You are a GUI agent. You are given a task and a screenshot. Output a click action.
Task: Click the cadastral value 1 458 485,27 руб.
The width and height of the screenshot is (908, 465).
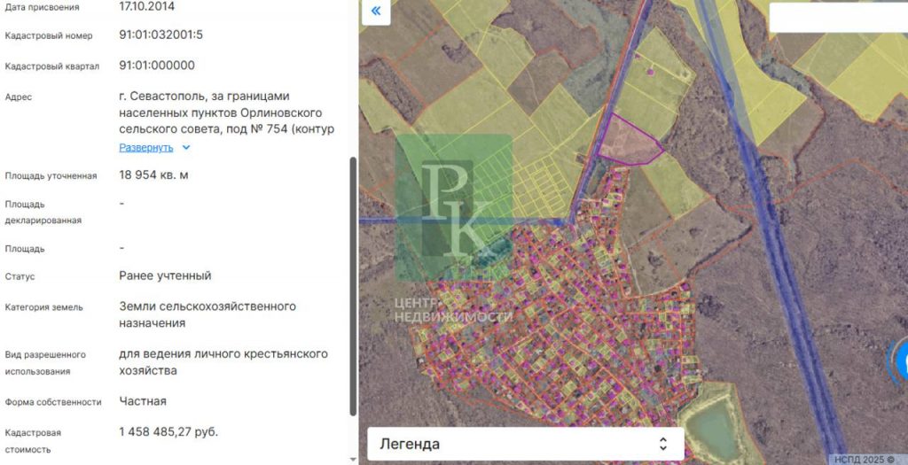pyautogui.click(x=168, y=432)
